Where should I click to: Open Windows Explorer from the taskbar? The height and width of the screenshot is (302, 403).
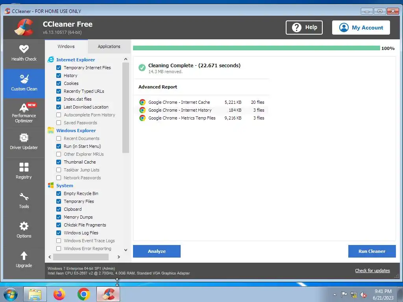click(x=35, y=294)
